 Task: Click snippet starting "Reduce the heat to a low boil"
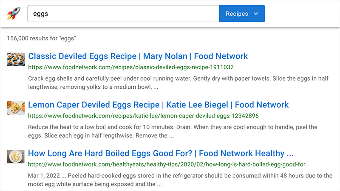[x=173, y=131]
